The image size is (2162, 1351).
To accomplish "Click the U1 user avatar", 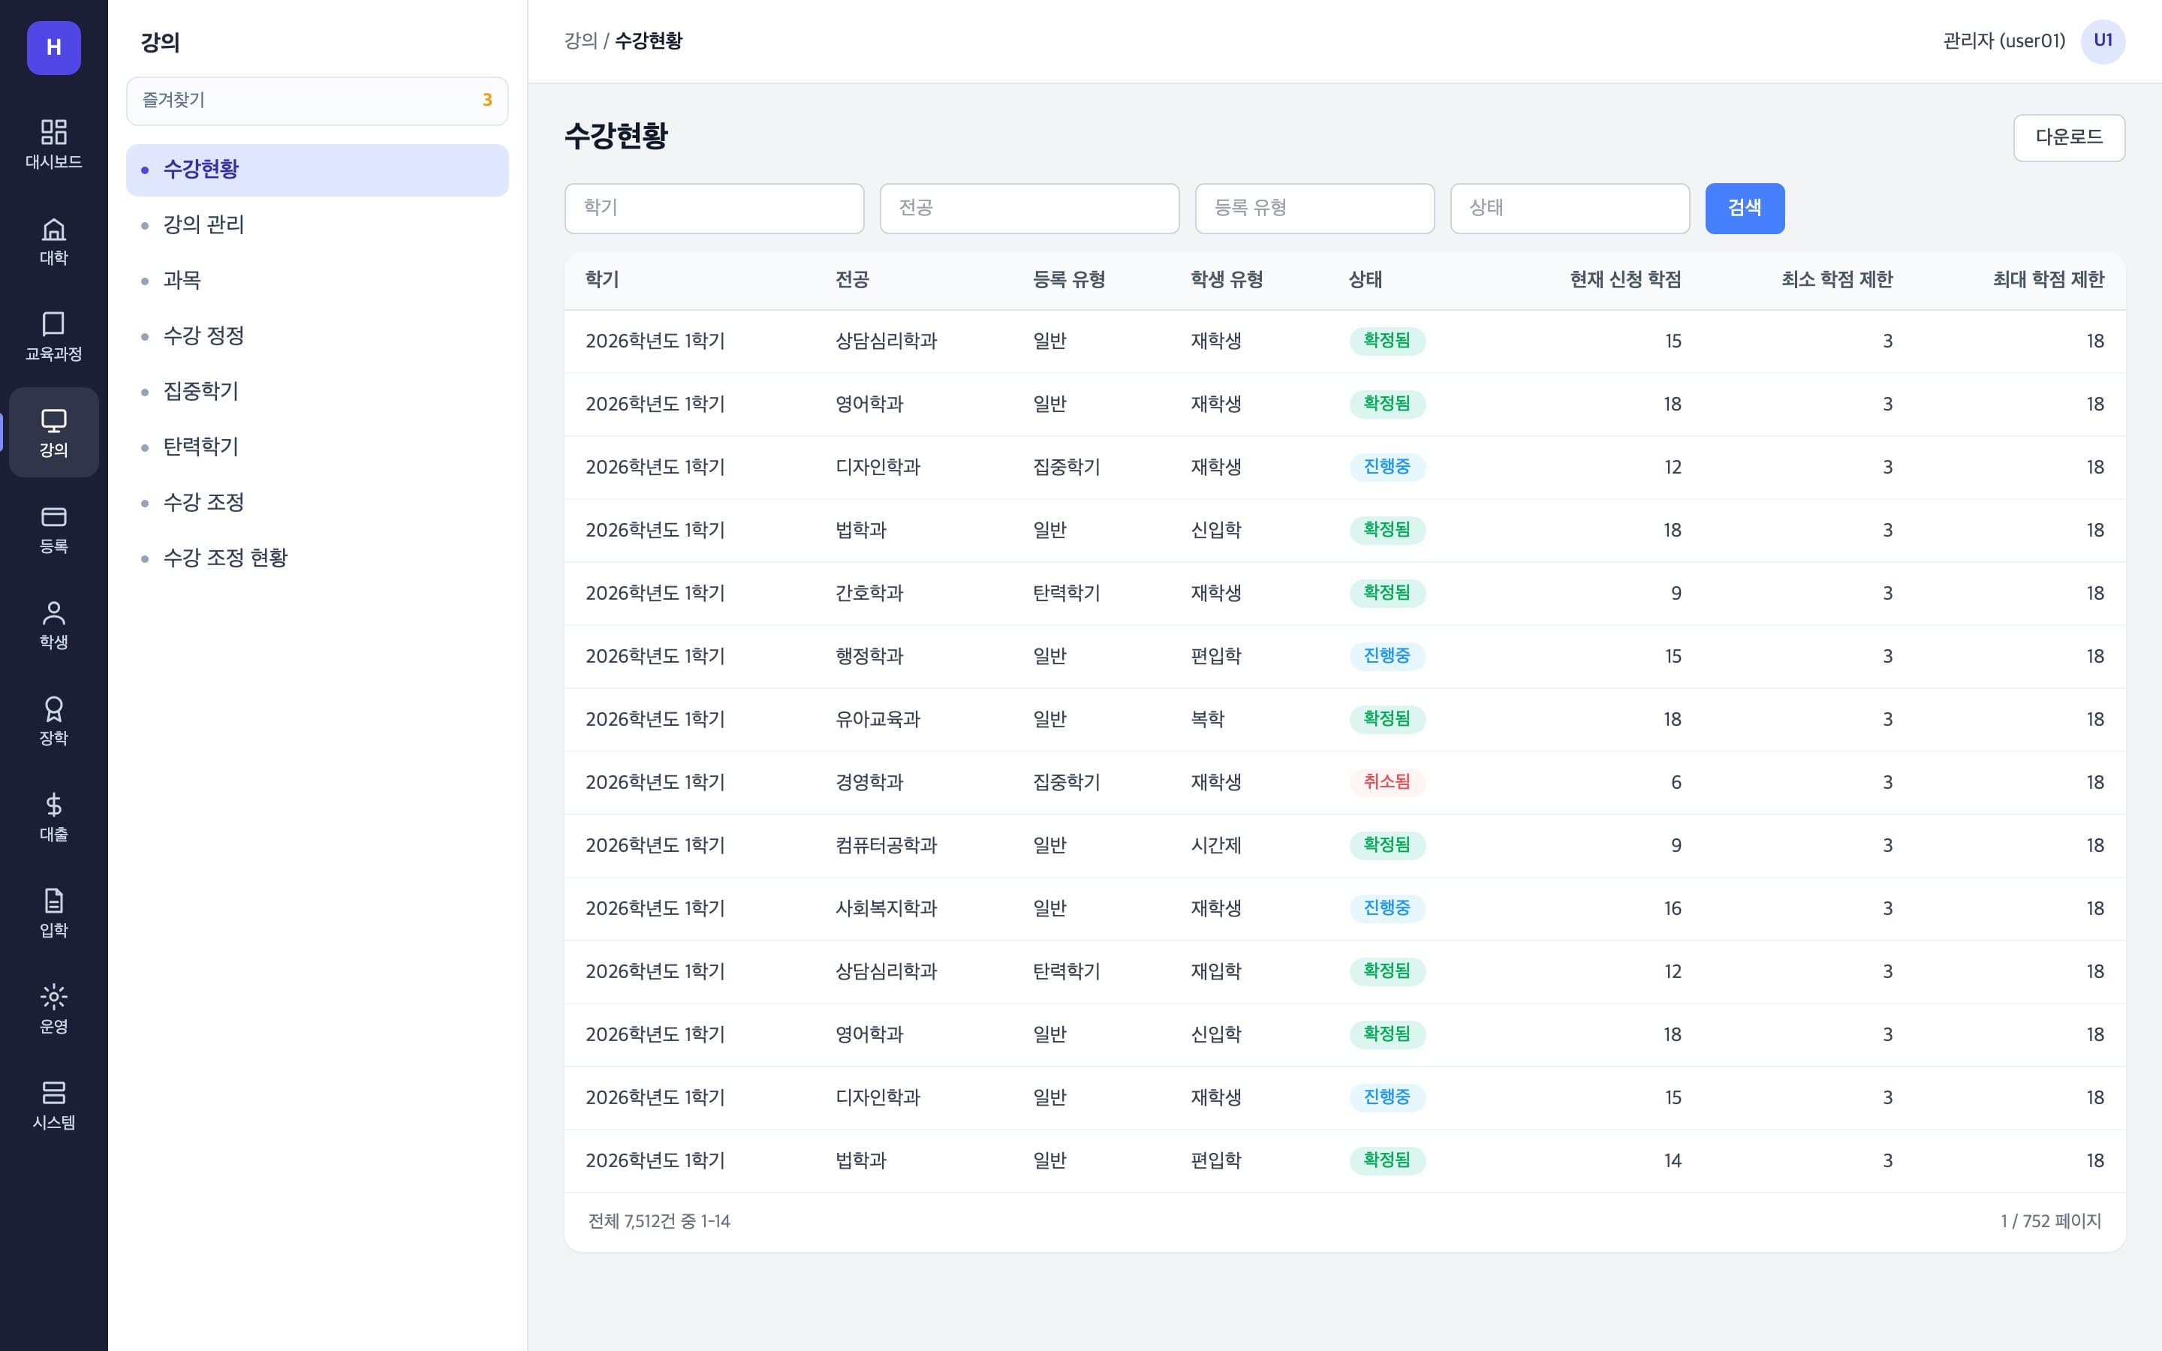I will tap(2102, 41).
